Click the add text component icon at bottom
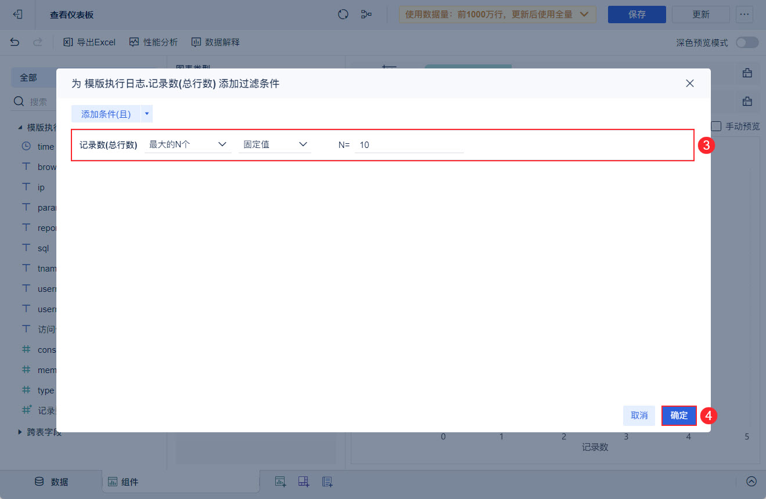The width and height of the screenshot is (766, 499). tap(327, 482)
